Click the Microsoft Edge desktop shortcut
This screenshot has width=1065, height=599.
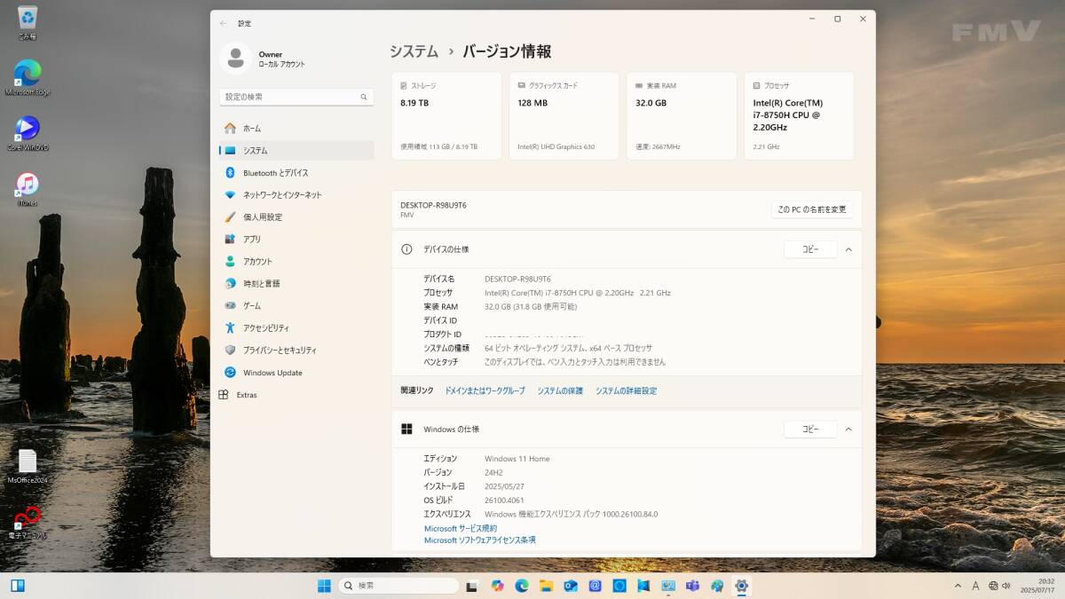point(28,75)
